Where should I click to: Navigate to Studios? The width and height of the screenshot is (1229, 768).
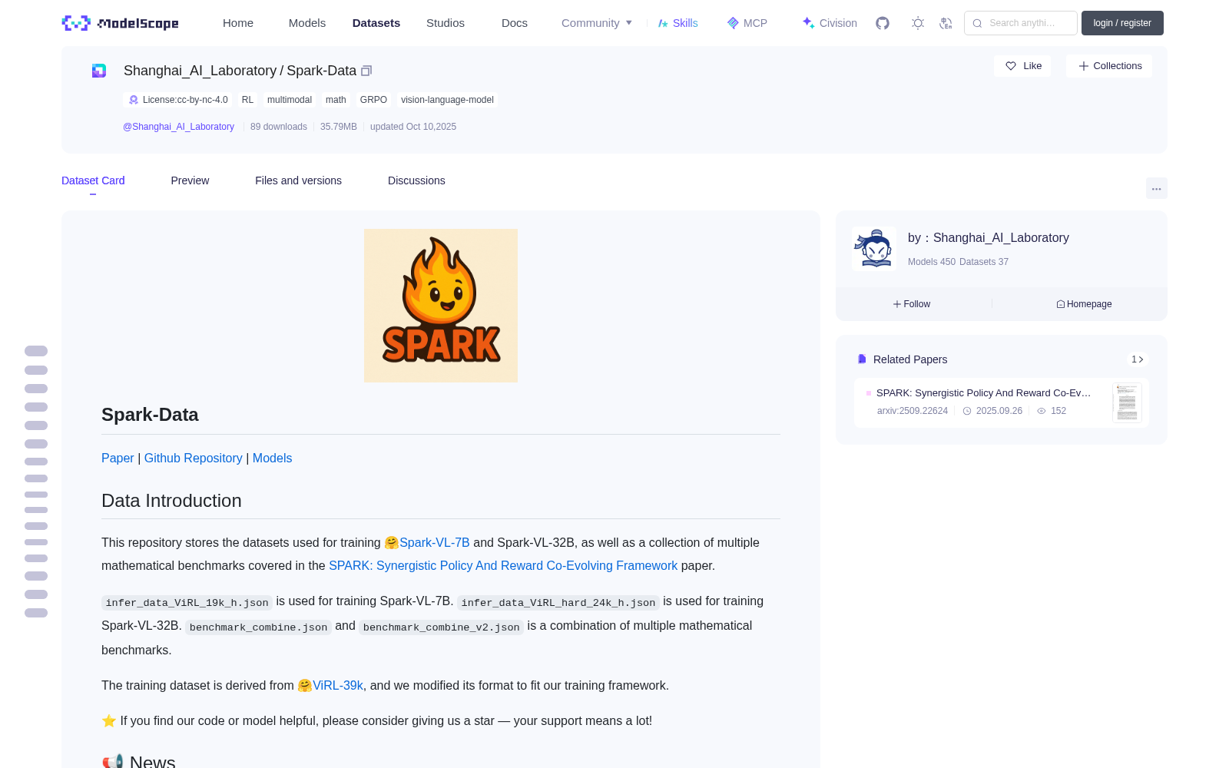(x=446, y=23)
